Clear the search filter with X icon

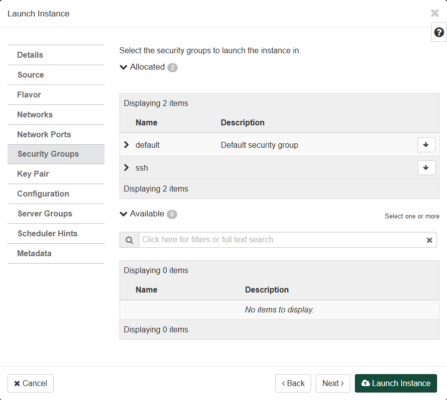tap(429, 240)
